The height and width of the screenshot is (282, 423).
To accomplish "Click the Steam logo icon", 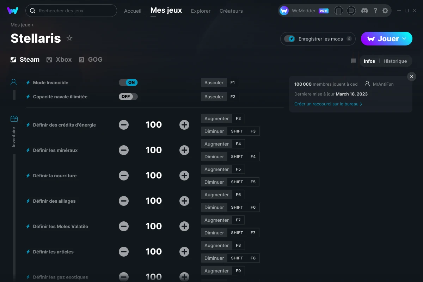I will pyautogui.click(x=13, y=60).
